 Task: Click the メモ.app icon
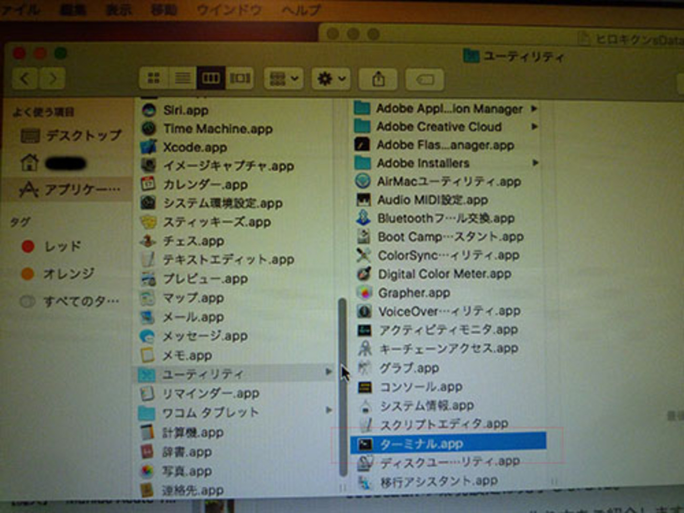coord(148,355)
